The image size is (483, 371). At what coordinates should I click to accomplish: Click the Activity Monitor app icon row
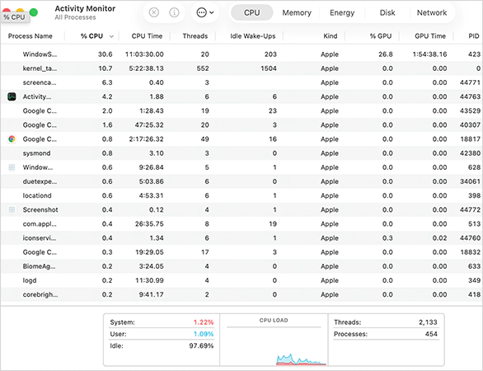point(242,96)
